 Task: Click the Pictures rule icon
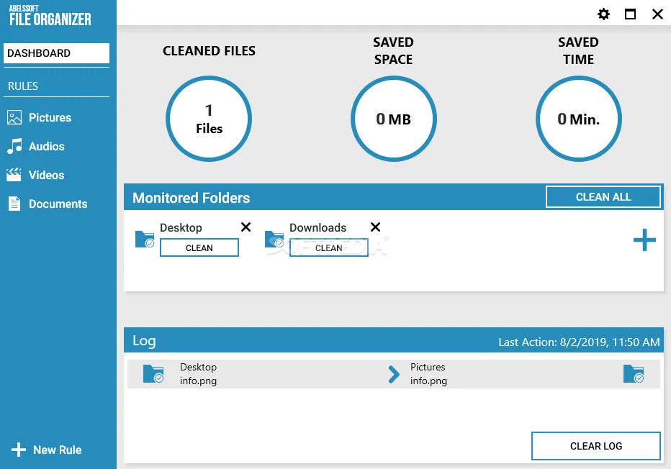pos(14,117)
